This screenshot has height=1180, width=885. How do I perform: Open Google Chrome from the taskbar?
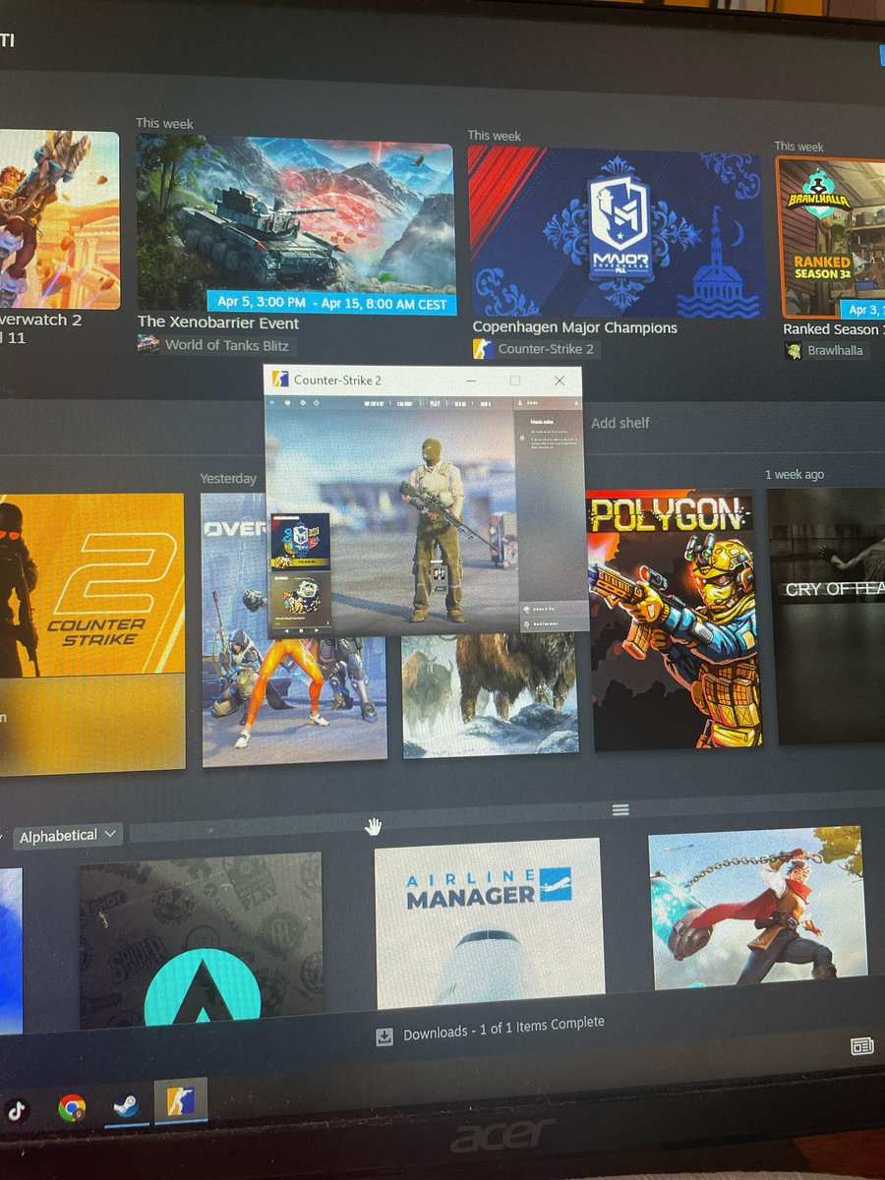(71, 1109)
